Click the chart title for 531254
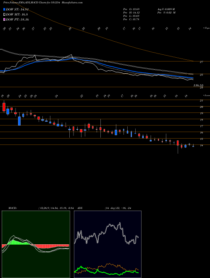The image size is (210, 278). pyautogui.click(x=43, y=3)
